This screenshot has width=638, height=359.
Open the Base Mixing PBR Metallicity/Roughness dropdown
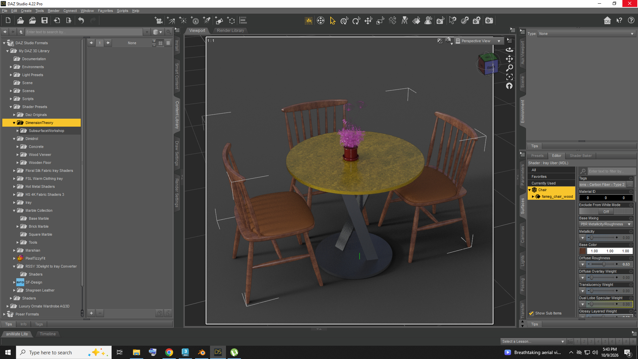click(x=606, y=224)
